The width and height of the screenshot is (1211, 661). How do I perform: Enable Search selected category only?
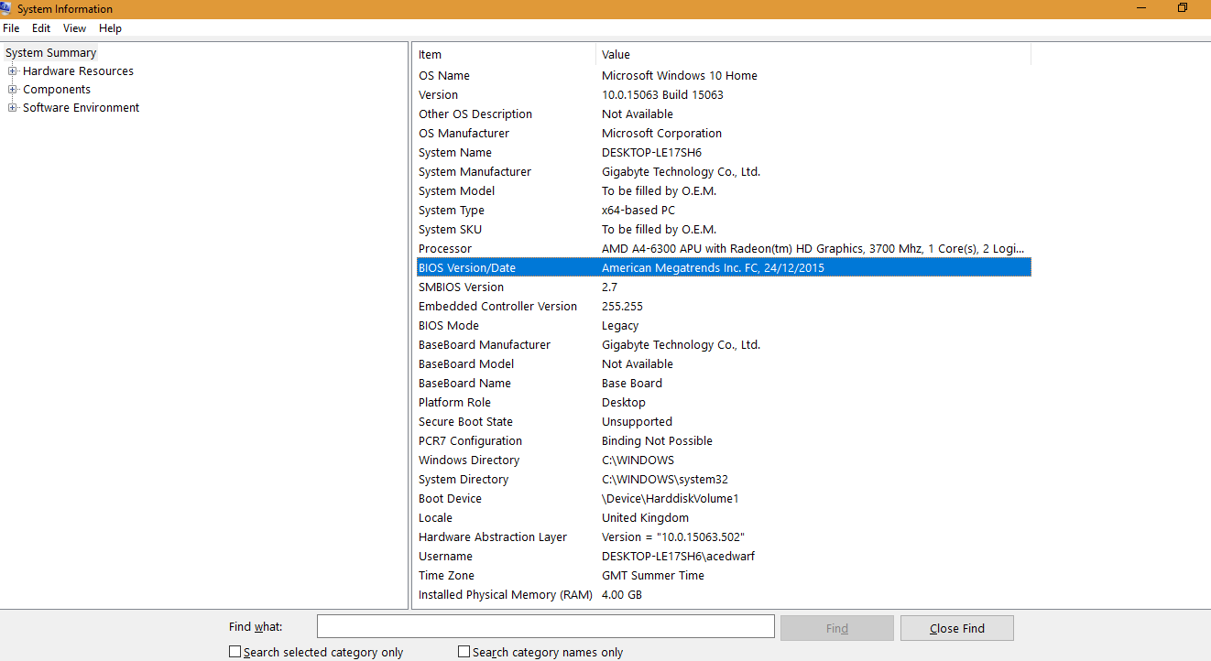(235, 652)
